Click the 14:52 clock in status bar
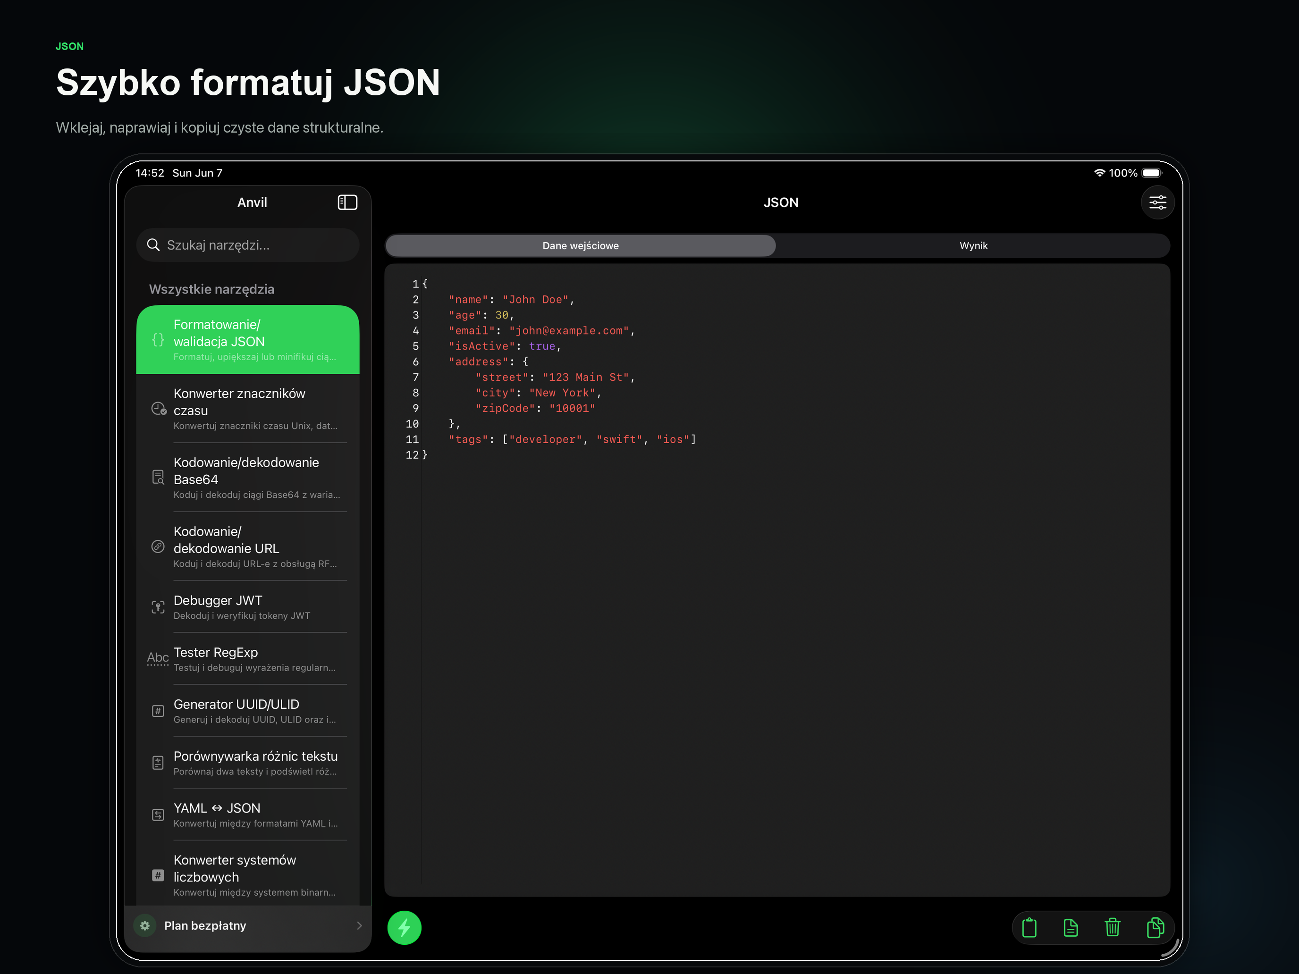The height and width of the screenshot is (974, 1299). click(150, 173)
